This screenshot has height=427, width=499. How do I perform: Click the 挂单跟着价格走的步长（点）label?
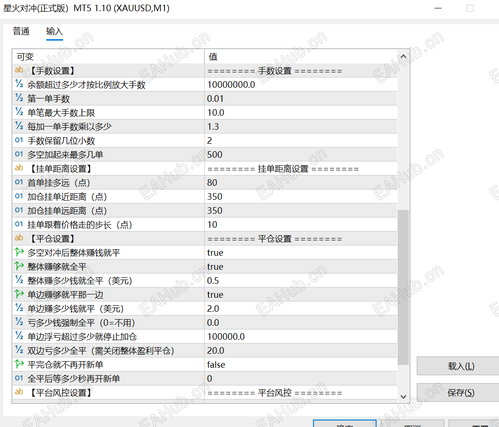80,225
